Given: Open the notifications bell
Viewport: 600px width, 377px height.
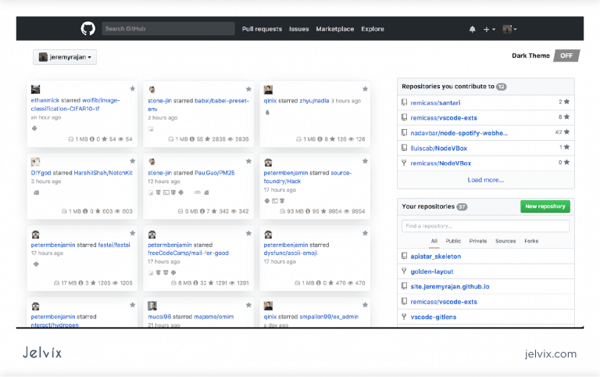Looking at the screenshot, I should [472, 29].
